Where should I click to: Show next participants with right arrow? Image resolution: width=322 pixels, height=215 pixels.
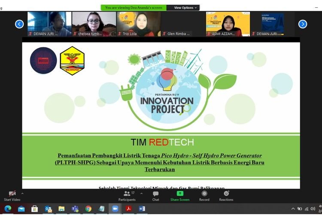coord(303,24)
